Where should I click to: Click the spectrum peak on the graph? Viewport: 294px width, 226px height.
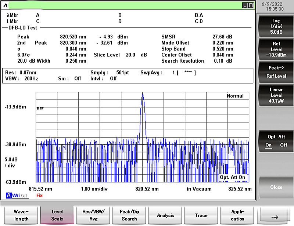click(143, 95)
